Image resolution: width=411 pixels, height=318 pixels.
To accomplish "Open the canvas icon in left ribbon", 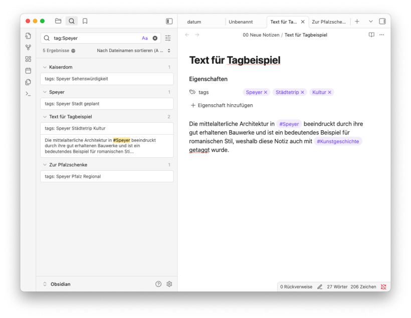I will pyautogui.click(x=28, y=59).
